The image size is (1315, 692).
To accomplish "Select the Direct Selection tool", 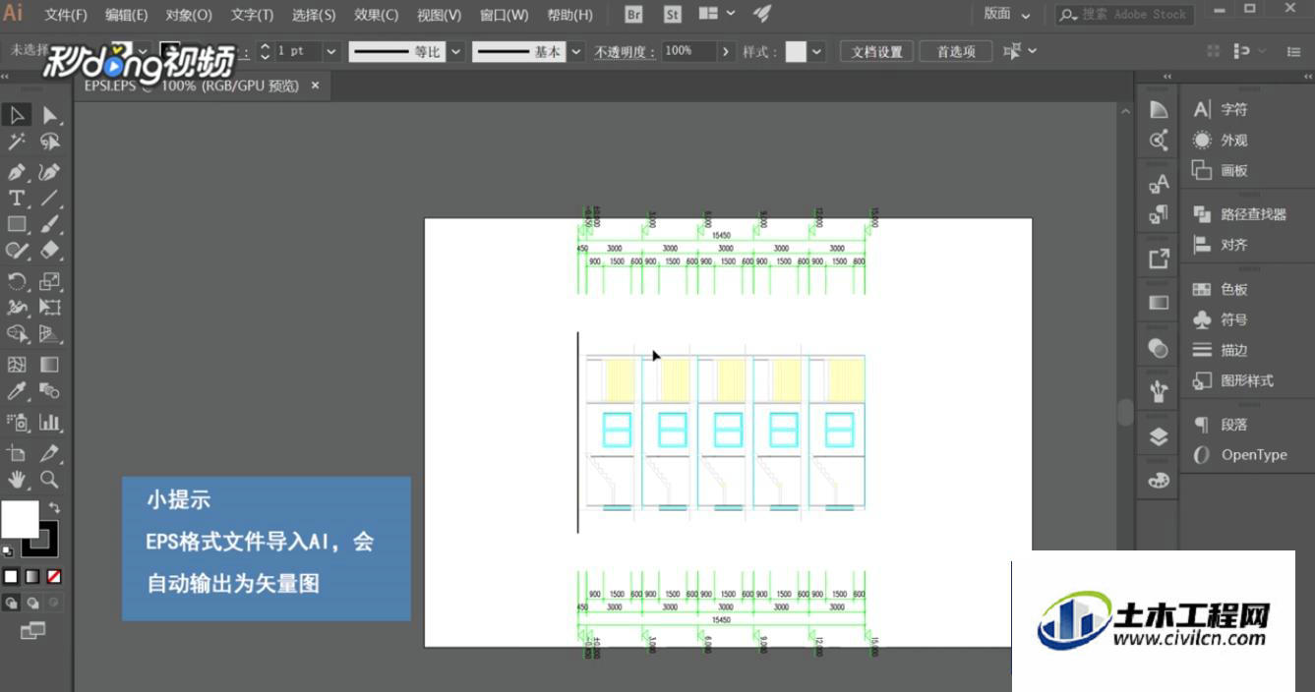I will [x=50, y=115].
